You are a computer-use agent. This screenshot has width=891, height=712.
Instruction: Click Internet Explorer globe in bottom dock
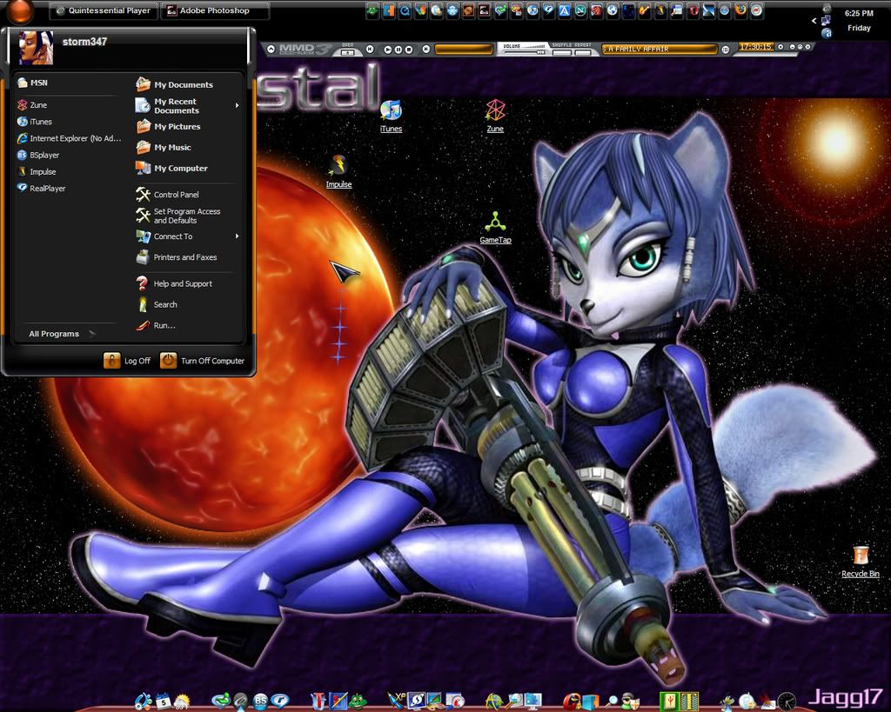(494, 702)
